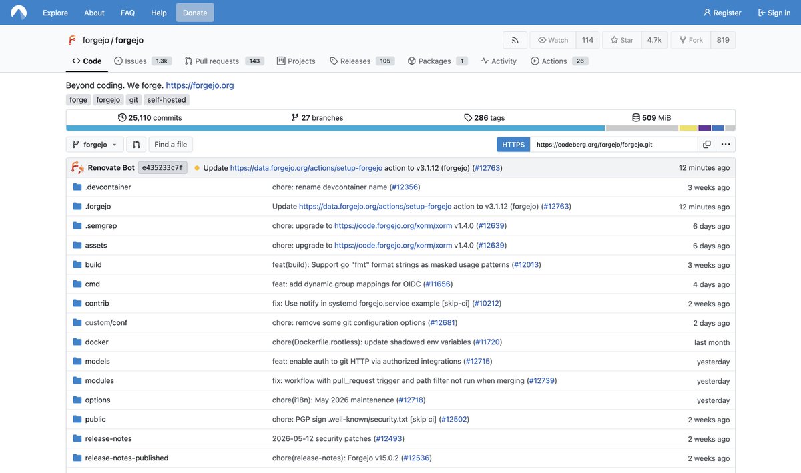Viewport: 801px width, 473px height.
Task: Click the Forgejo repository avatar icon
Action: point(72,40)
